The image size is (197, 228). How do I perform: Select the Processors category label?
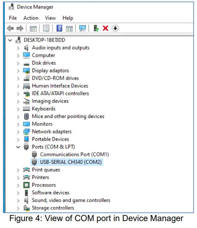tap(44, 185)
